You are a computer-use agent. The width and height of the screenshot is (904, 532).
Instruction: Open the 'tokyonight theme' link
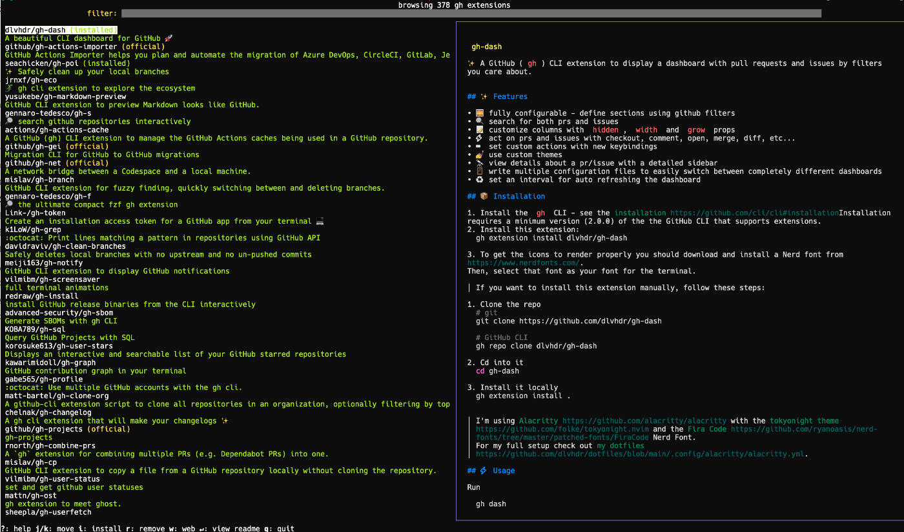805,421
